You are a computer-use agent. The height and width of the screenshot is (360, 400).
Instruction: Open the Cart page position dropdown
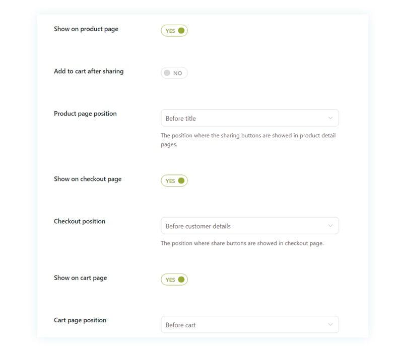250,325
